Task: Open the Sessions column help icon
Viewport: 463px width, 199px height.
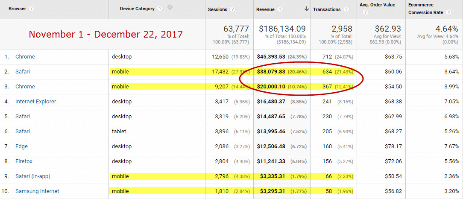Action: (232, 9)
